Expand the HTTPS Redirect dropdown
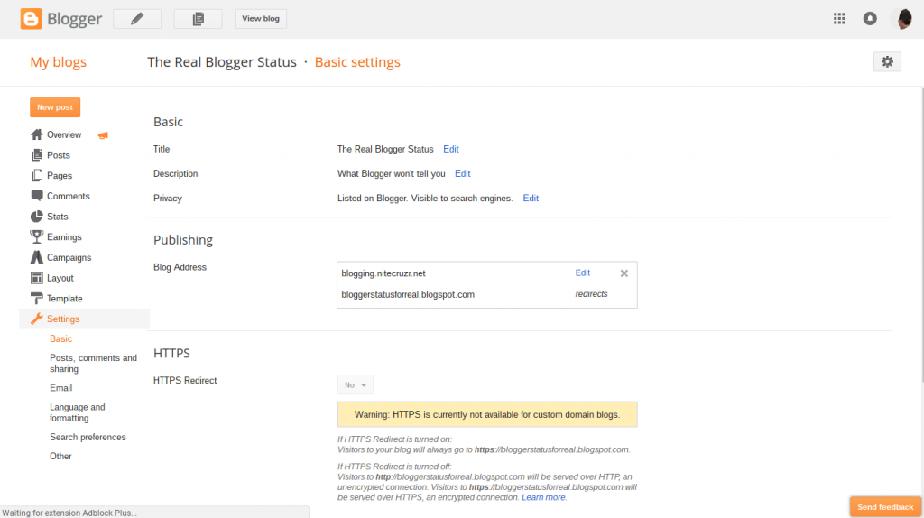924x518 pixels. point(356,385)
